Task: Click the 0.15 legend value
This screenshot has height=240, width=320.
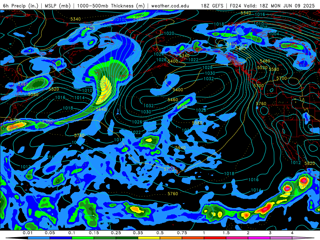Action: tap(94, 233)
